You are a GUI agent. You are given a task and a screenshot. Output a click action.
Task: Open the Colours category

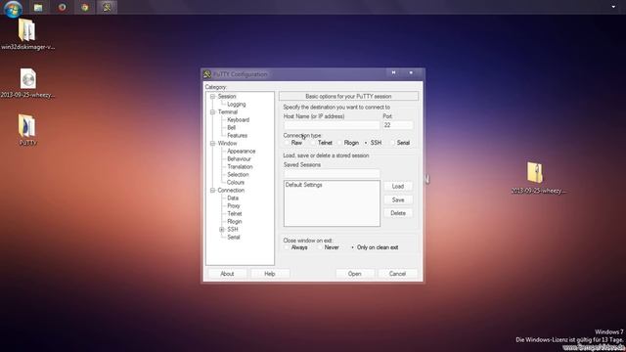(x=236, y=183)
